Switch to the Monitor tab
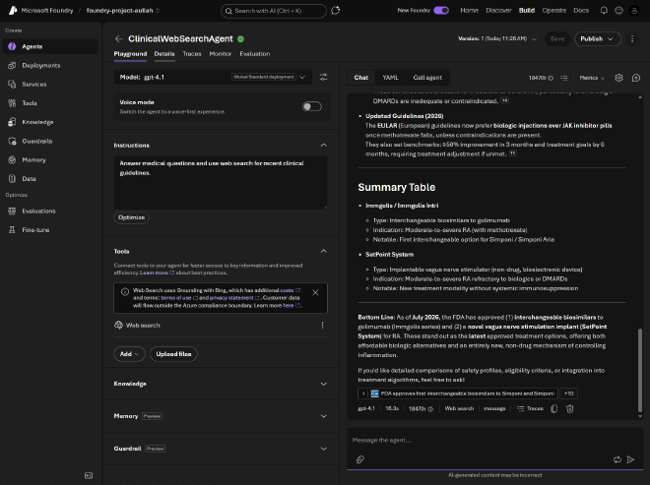 [221, 54]
